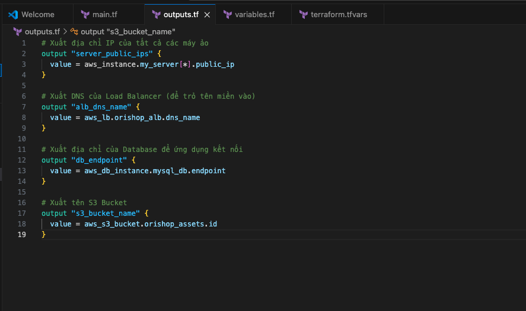Close the outputs.tf editor tab
This screenshot has width=526, height=311.
point(207,14)
